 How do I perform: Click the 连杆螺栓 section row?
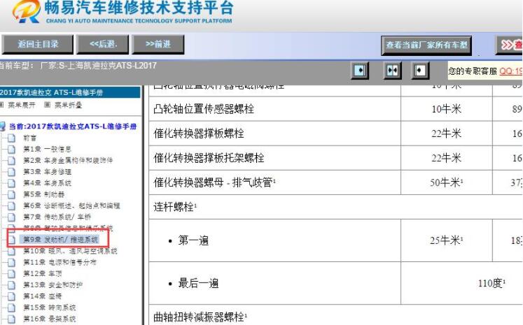tap(335, 207)
